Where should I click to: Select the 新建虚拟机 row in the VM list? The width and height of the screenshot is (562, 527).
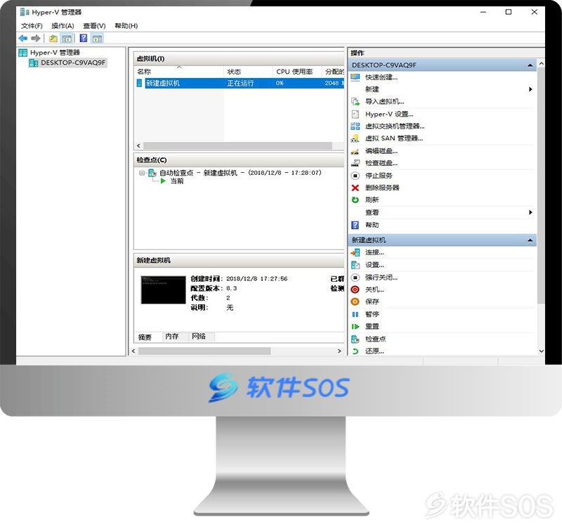240,83
